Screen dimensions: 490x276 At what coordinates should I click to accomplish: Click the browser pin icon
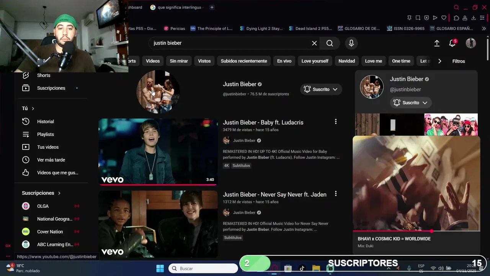coord(409,18)
